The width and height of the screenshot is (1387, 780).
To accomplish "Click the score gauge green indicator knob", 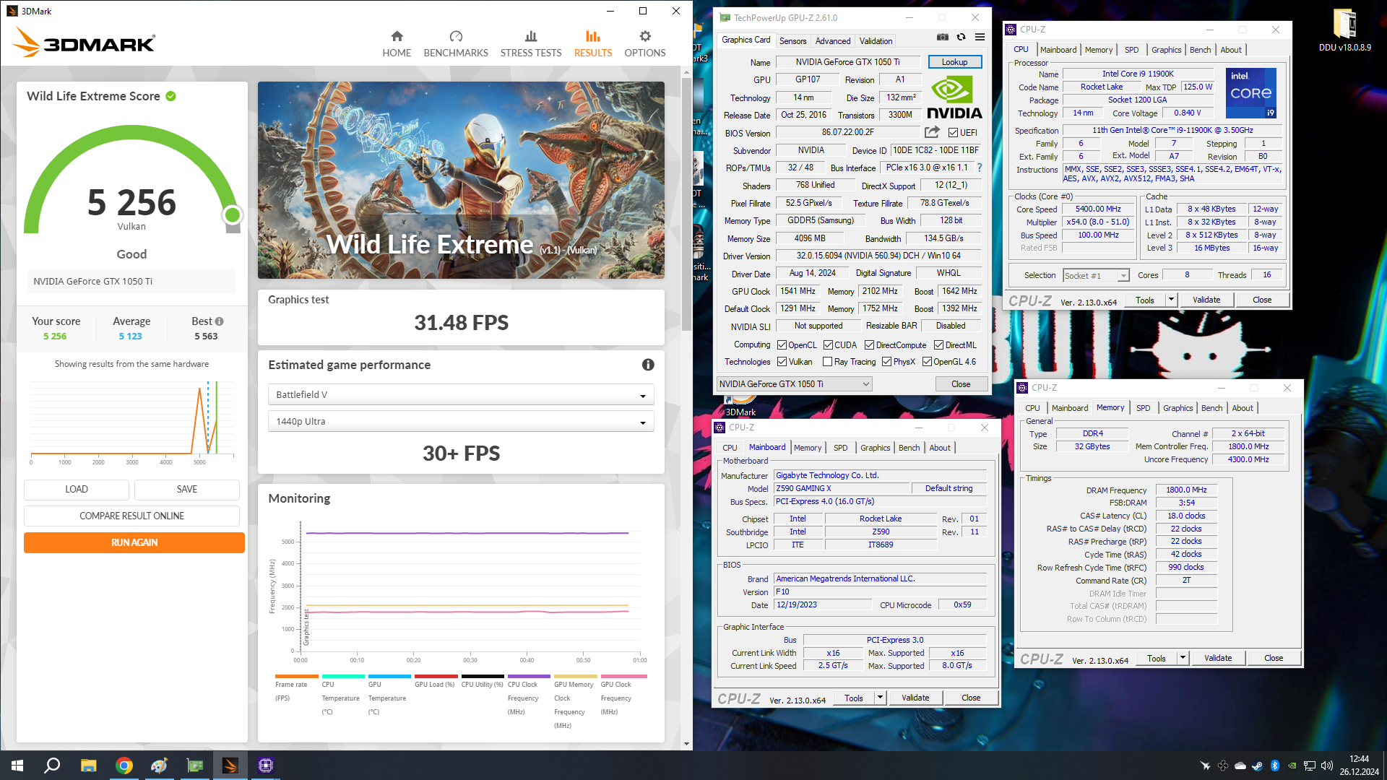I will pos(232,214).
